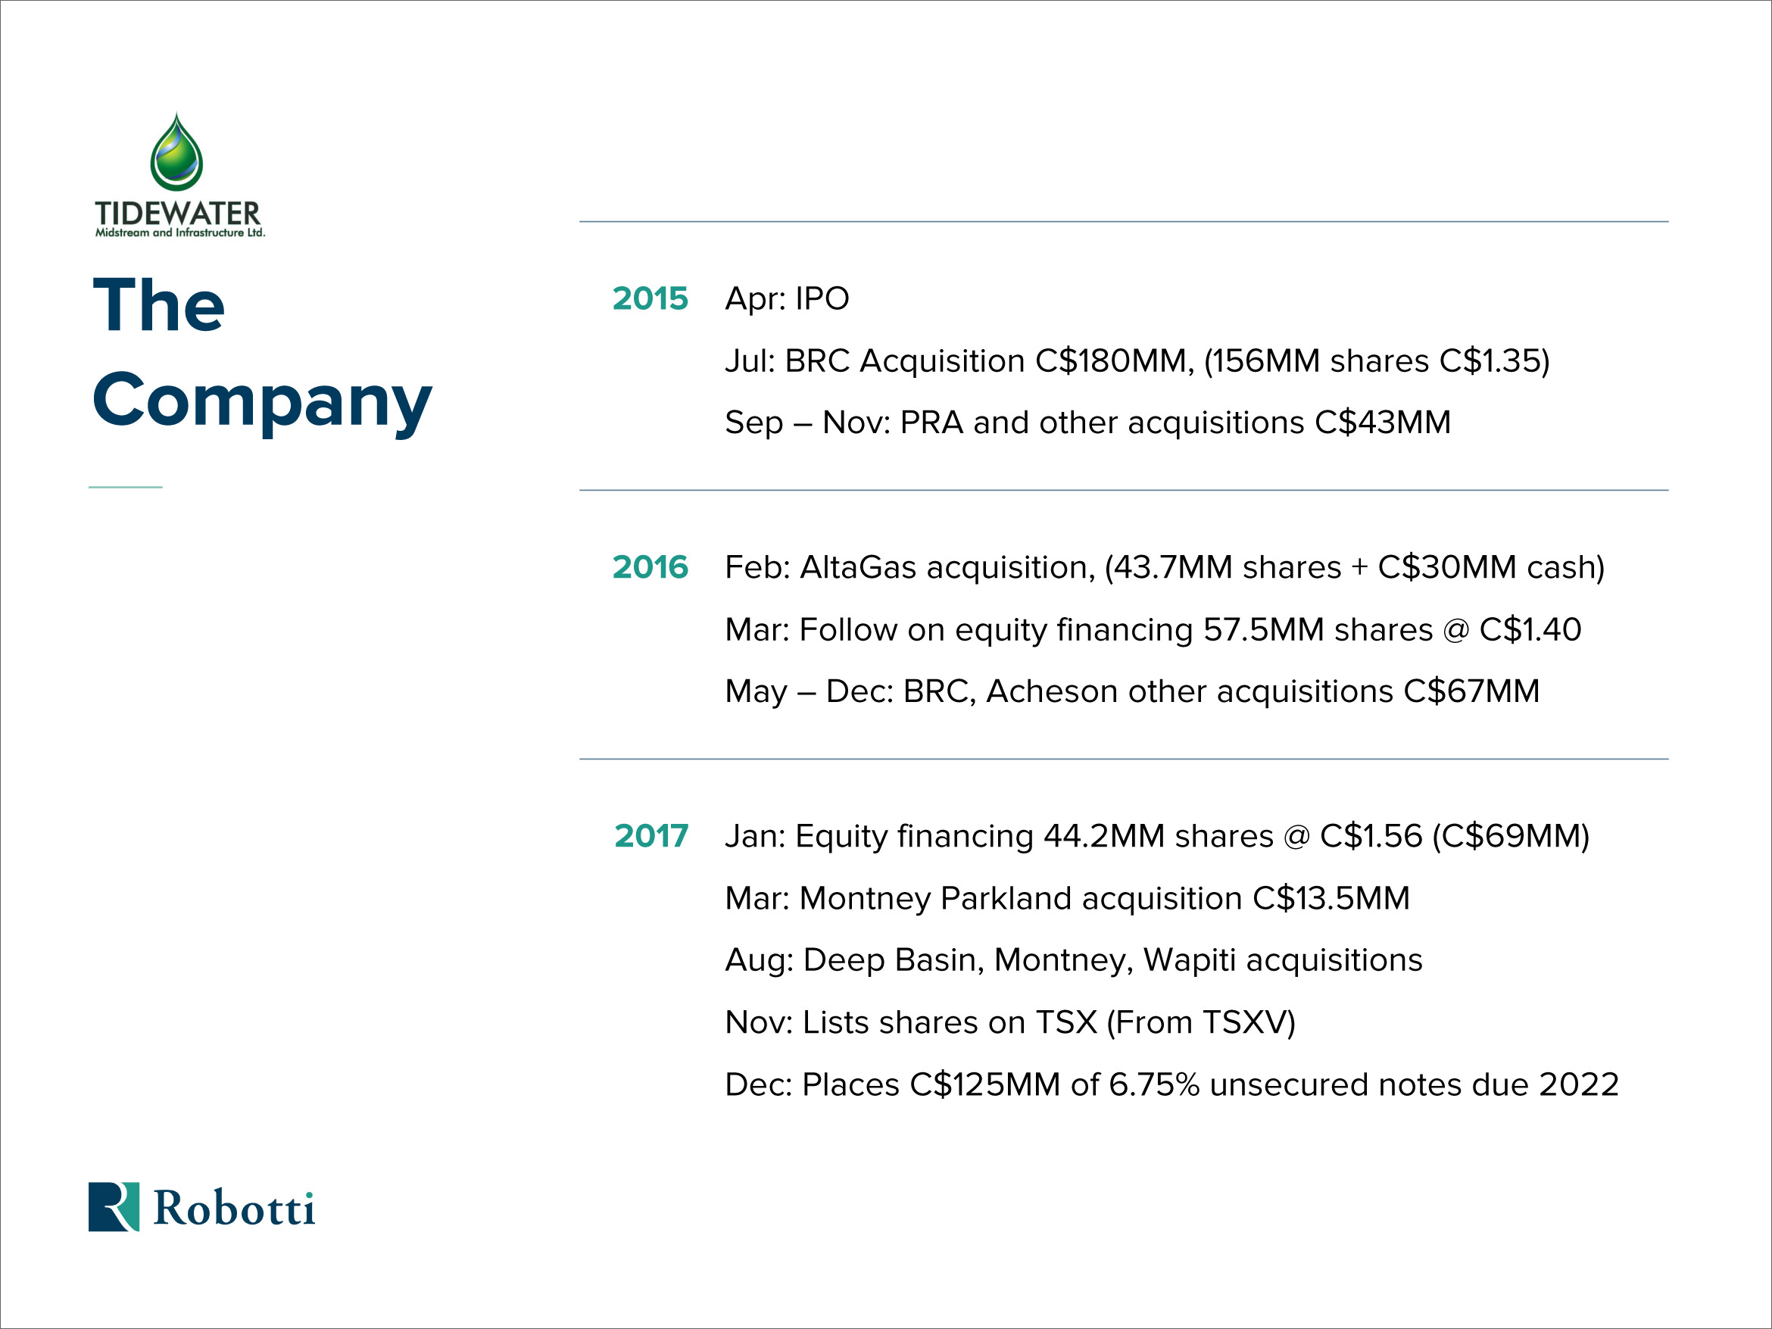Click "Midstream and Infrastructure Ltd." tagline
1772x1329 pixels.
click(179, 233)
